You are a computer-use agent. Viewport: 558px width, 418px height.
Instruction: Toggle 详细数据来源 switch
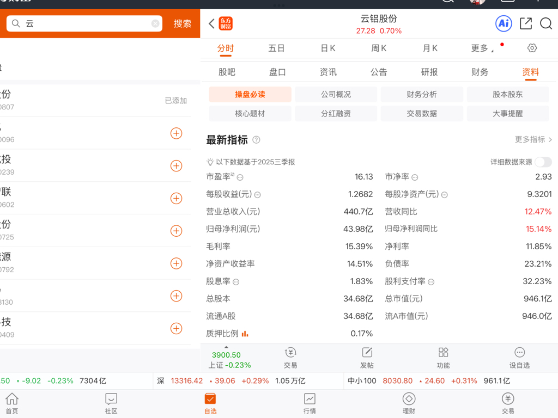[543, 162]
